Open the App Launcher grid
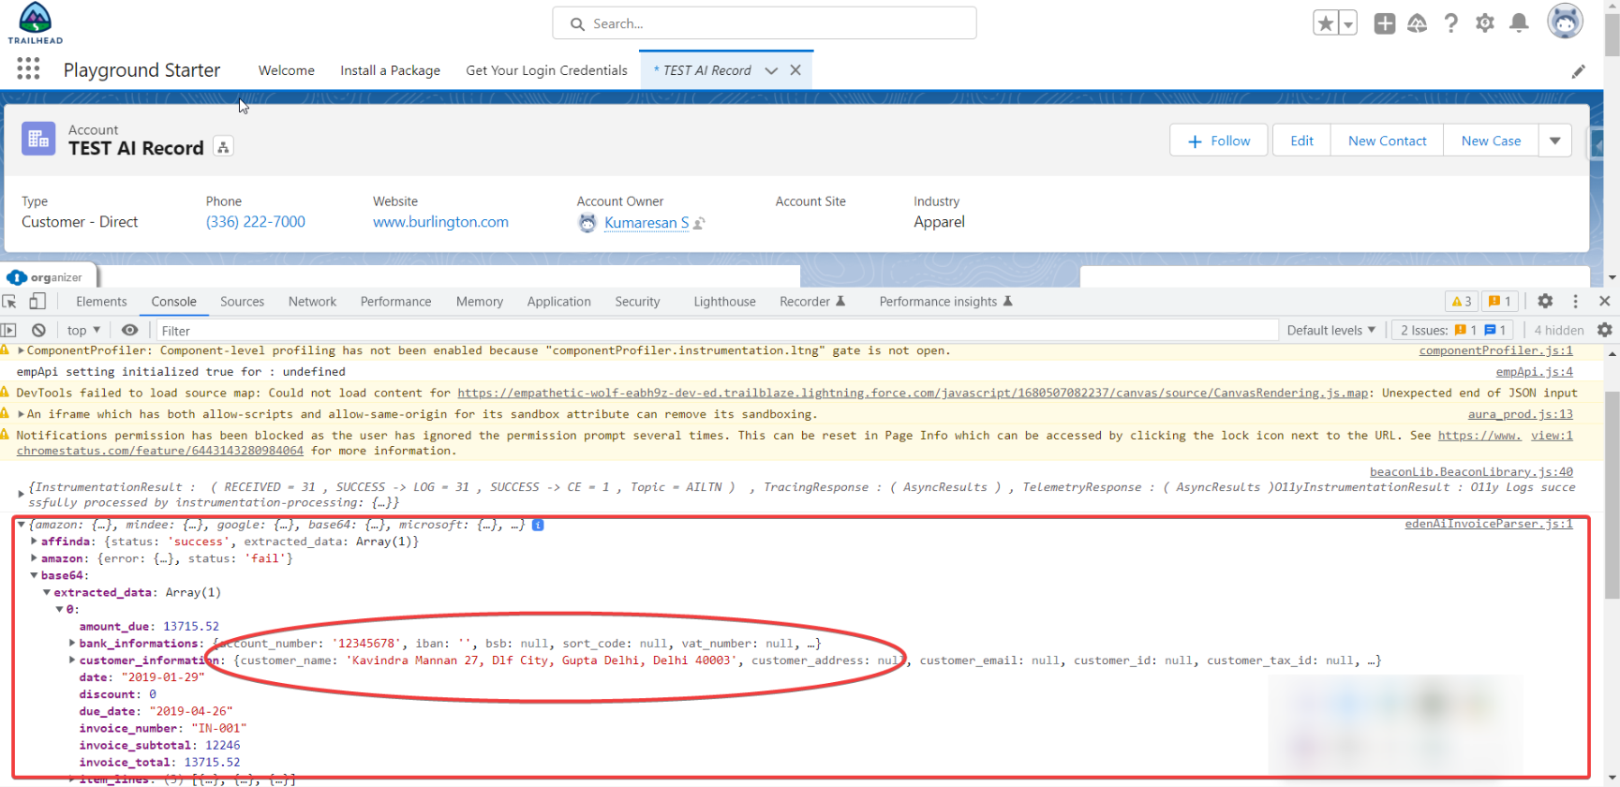The image size is (1620, 787). pyautogui.click(x=28, y=68)
